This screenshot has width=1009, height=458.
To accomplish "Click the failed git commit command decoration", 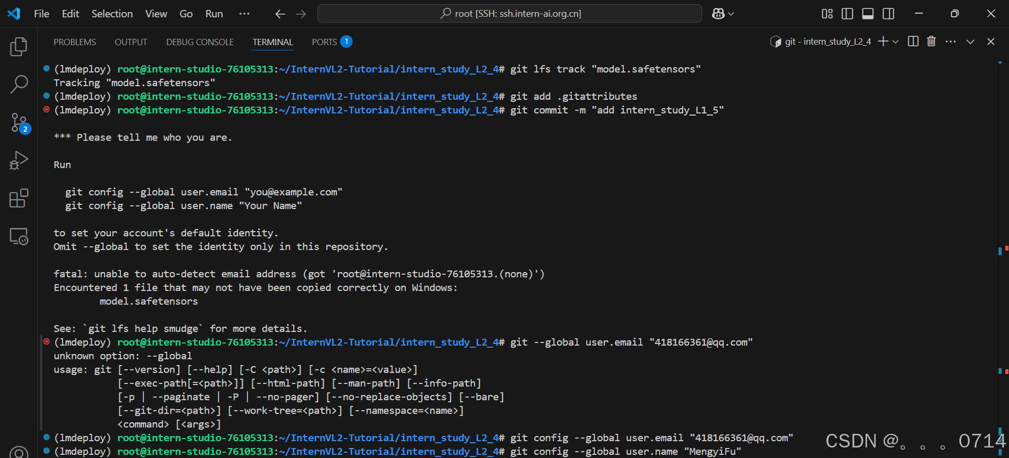I will [46, 109].
